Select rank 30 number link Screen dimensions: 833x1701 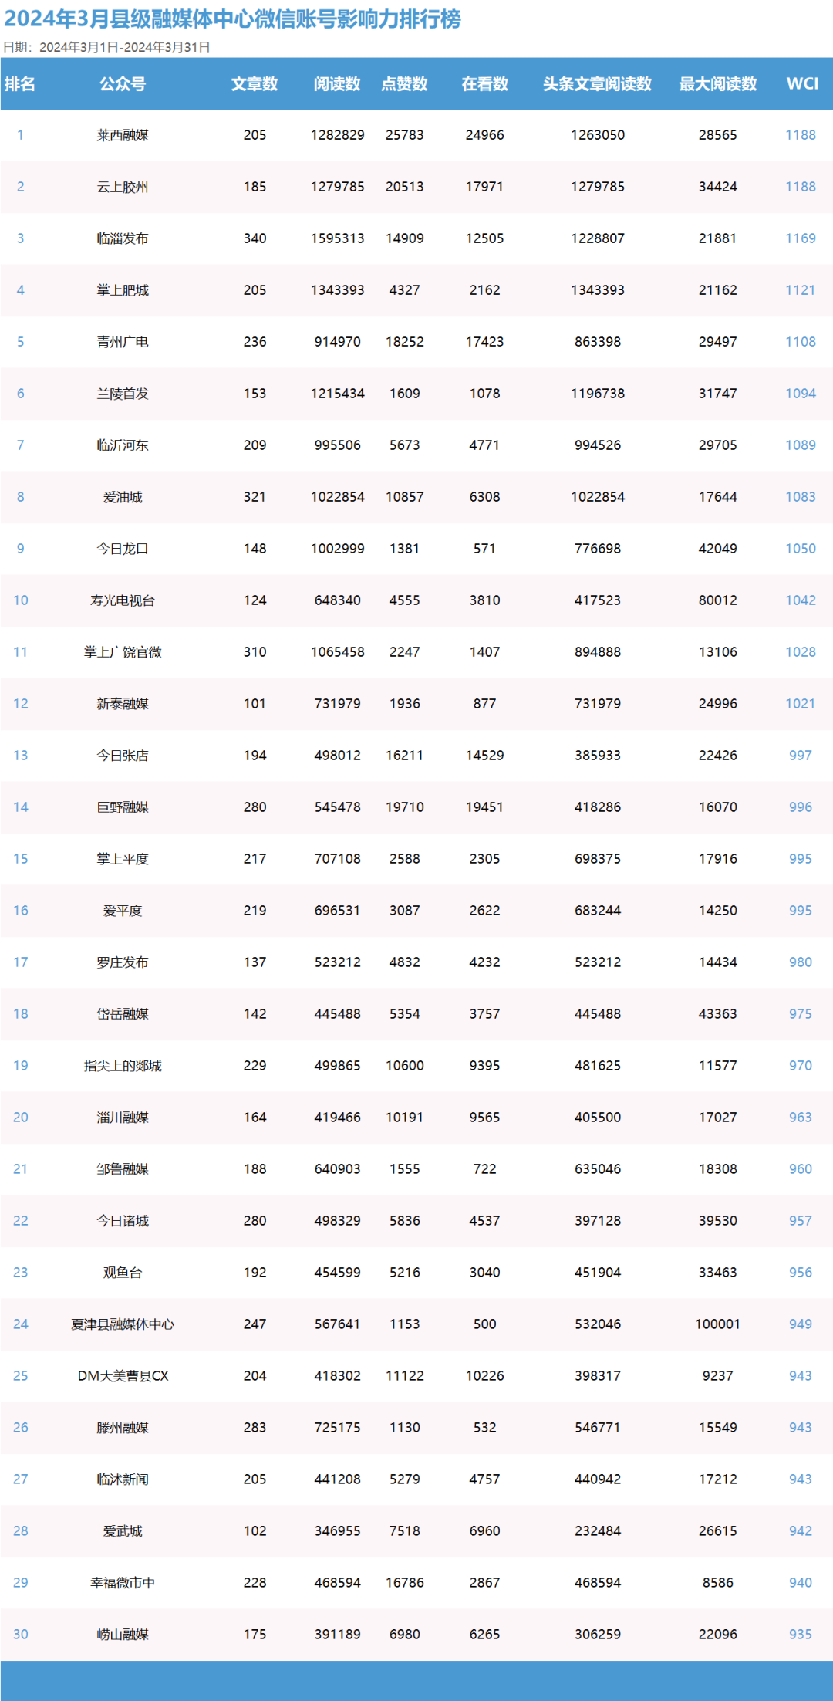click(21, 1635)
